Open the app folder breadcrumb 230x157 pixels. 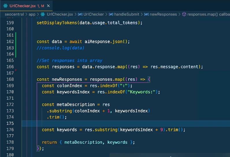31,14
